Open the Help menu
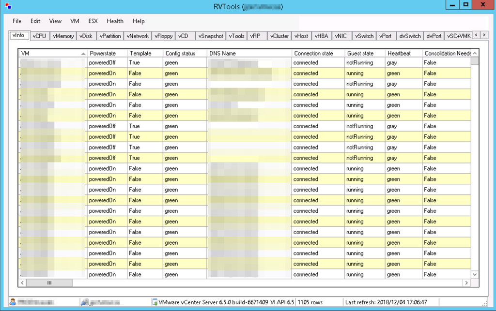The height and width of the screenshot is (311, 496). tap(139, 21)
